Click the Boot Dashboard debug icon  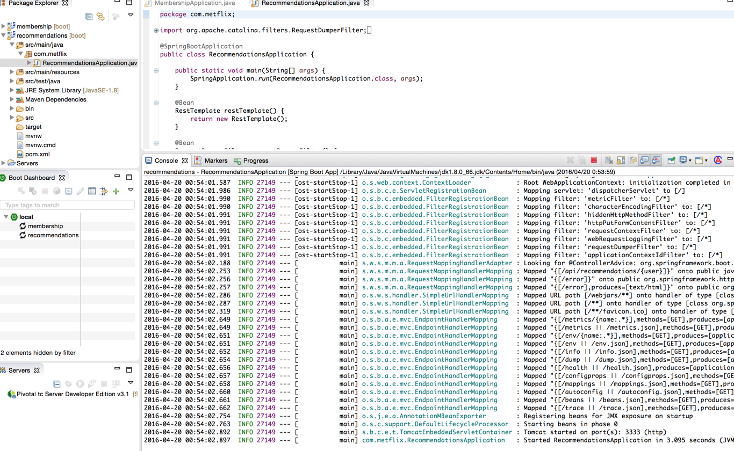[x=33, y=191]
